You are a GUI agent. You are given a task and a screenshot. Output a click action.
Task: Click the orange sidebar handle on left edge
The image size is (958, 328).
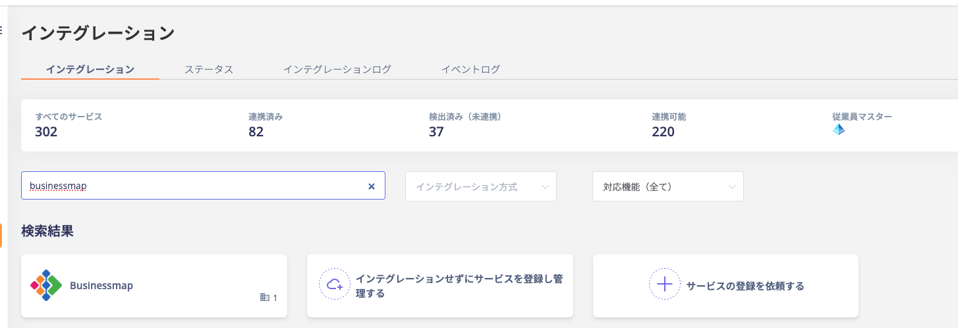(x=1, y=235)
